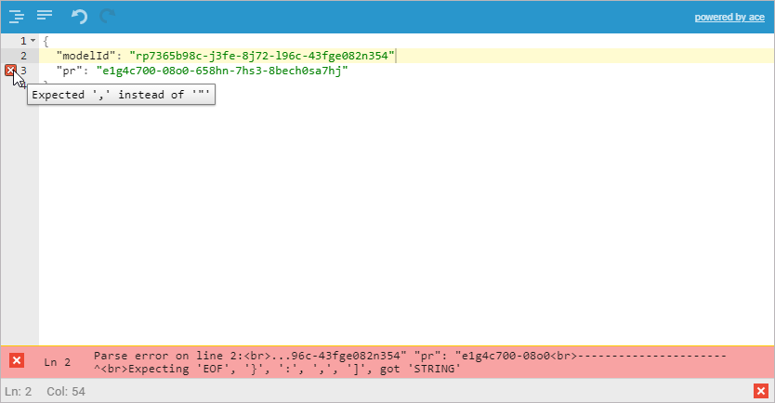Viewport: 775px width, 403px height.
Task: Click the compact JSON icon
Action: tap(44, 16)
